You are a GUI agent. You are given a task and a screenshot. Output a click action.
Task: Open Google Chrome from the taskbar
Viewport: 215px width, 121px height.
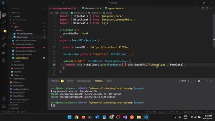(x=77, y=117)
